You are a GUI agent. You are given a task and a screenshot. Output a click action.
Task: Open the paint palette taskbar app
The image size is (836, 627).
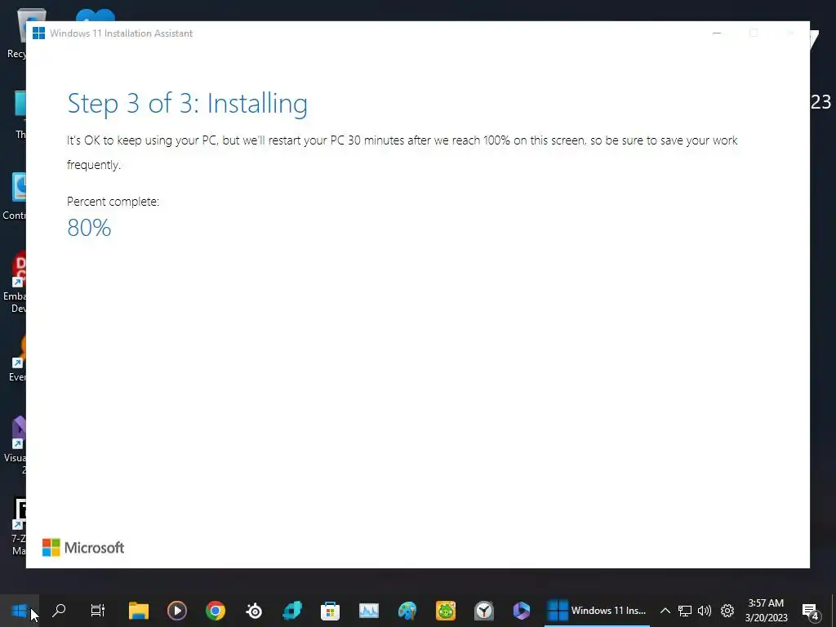point(407,611)
